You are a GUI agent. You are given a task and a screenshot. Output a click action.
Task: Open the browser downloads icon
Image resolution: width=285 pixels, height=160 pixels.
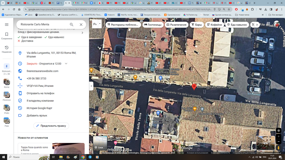[x=266, y=9]
